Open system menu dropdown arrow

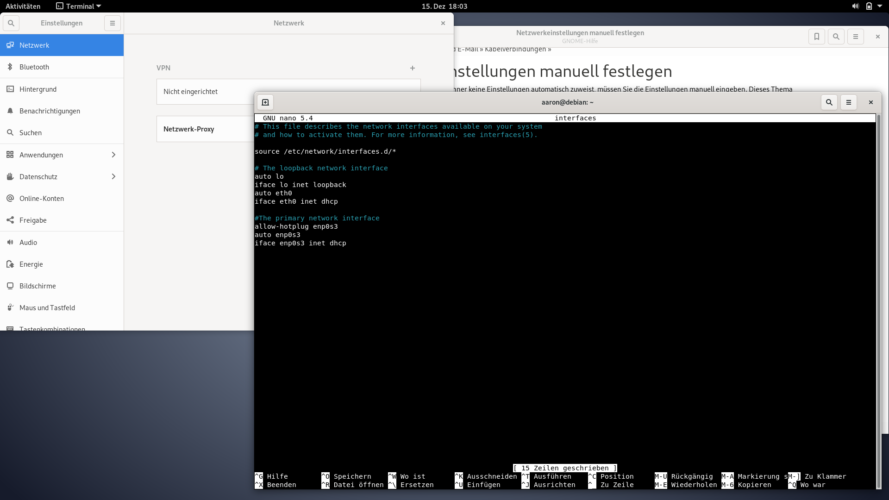point(880,6)
